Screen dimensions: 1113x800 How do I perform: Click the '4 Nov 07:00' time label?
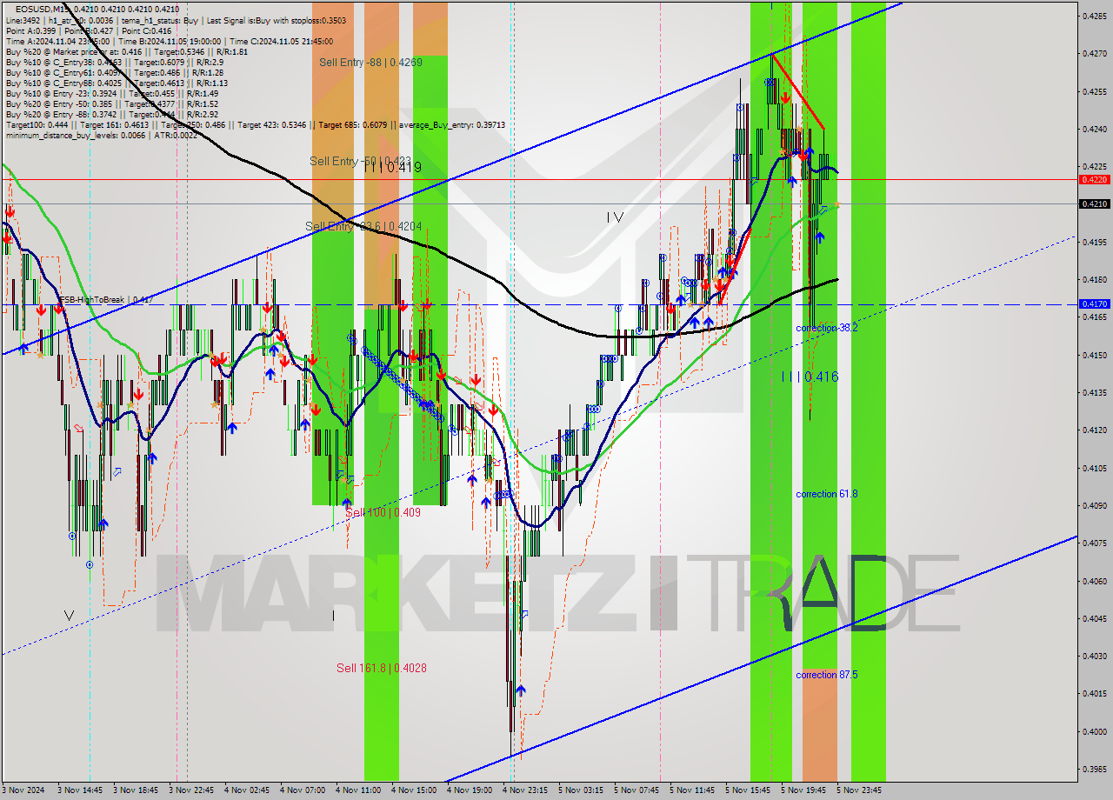point(303,790)
